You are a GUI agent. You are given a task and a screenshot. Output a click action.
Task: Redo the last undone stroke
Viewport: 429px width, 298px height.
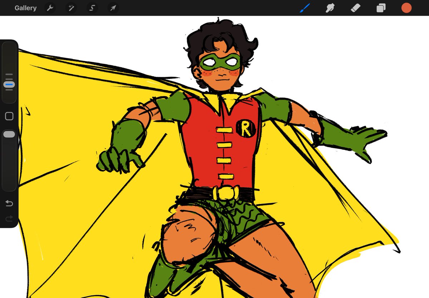(9, 218)
